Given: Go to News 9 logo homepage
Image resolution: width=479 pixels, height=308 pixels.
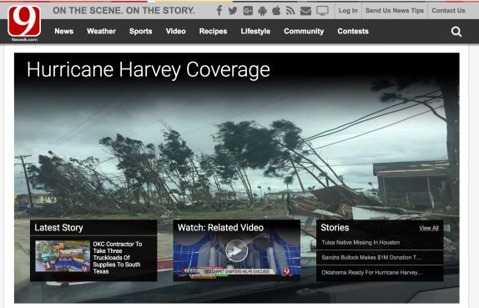Looking at the screenshot, I should (24, 23).
